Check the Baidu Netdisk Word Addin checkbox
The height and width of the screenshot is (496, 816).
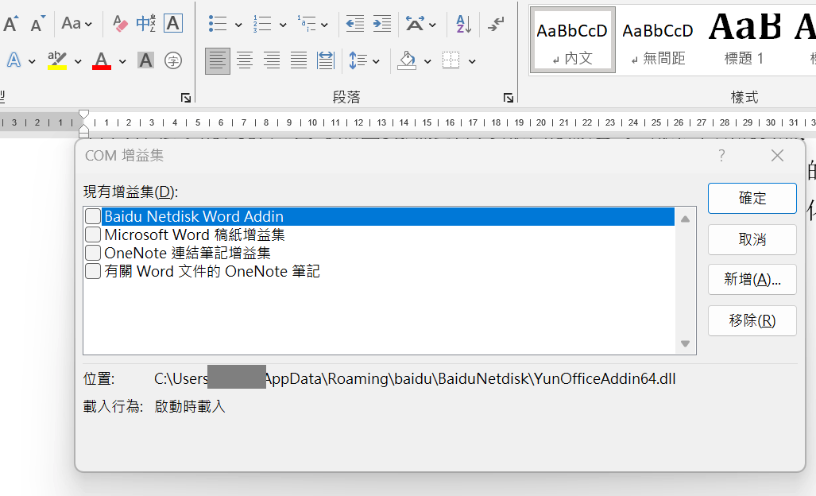pos(93,216)
